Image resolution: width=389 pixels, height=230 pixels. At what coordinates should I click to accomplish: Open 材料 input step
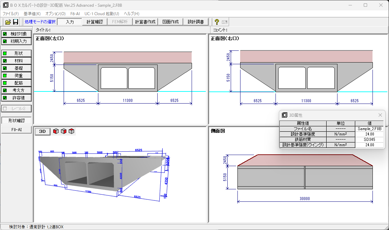pos(17,61)
